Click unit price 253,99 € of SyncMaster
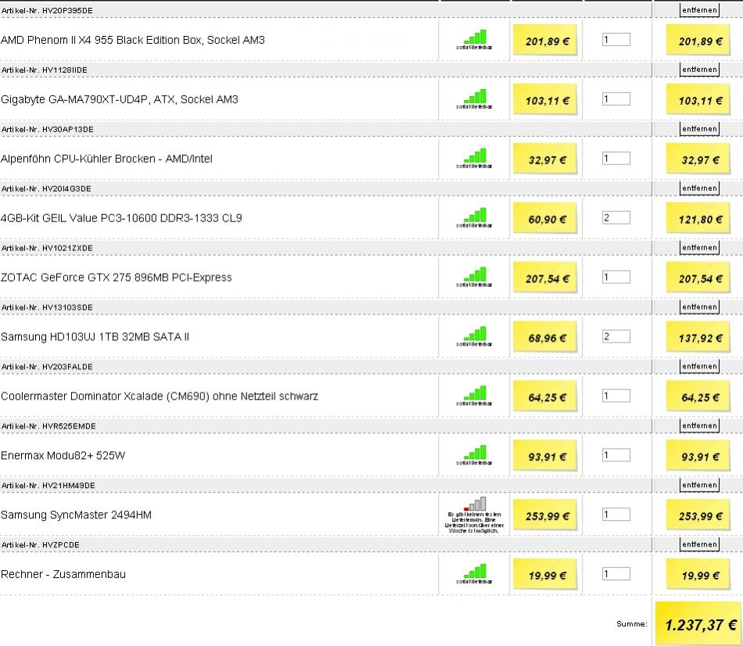 [x=545, y=515]
